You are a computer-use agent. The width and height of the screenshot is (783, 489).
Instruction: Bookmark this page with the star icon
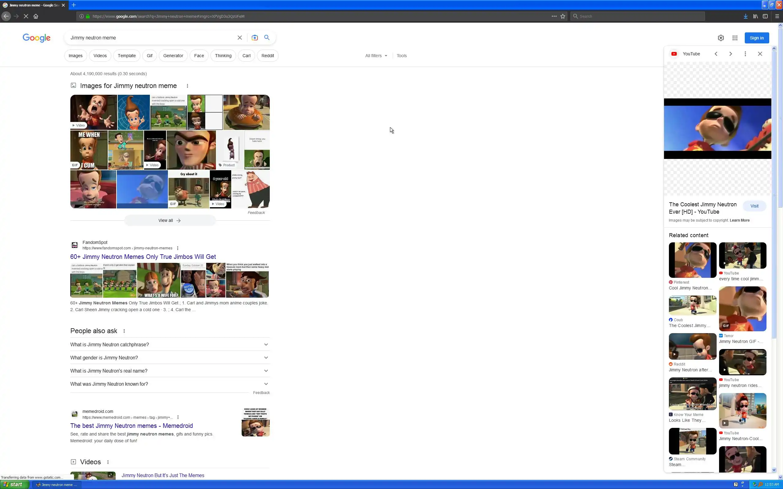coord(563,16)
